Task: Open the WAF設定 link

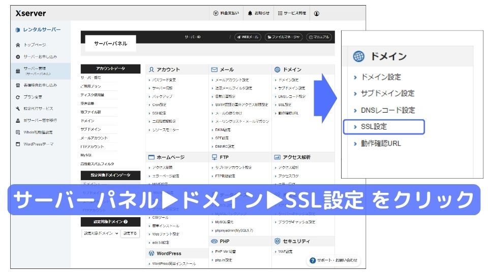Action: (x=285, y=252)
